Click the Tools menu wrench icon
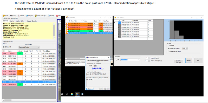 [19, 16]
